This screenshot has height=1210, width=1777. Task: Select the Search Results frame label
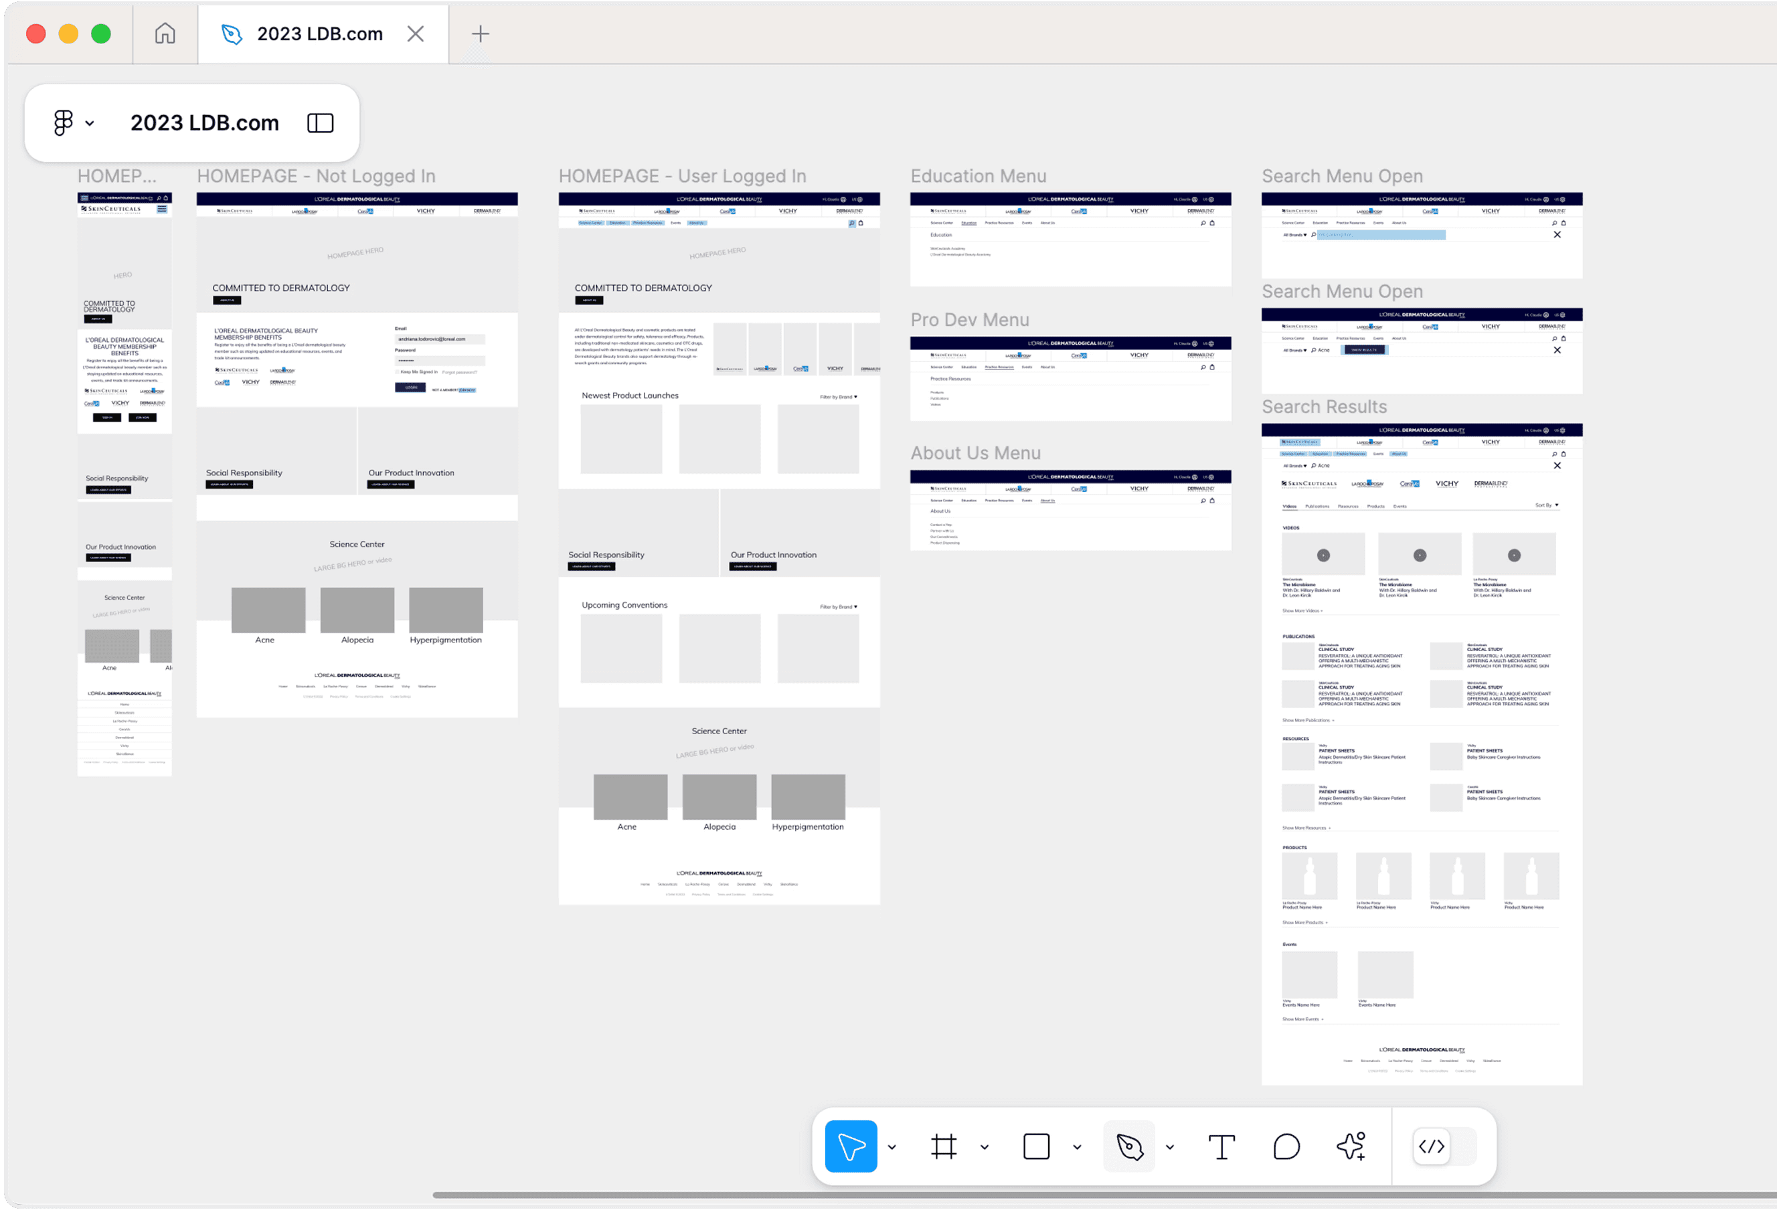(1324, 407)
